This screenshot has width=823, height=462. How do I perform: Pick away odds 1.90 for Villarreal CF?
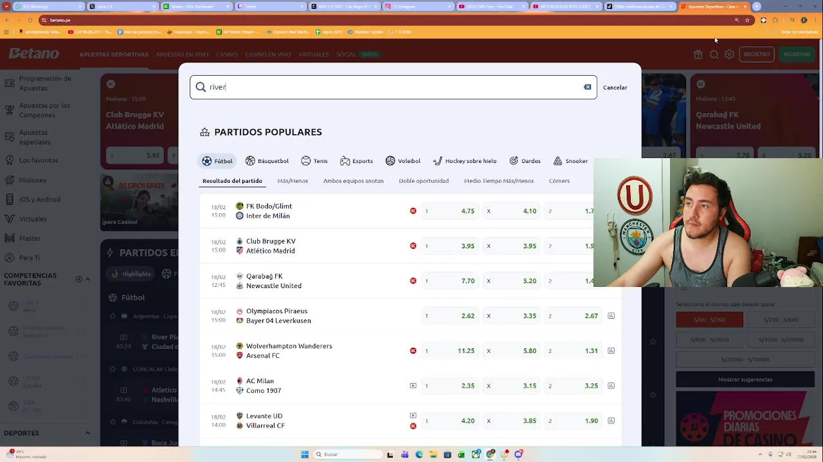click(x=573, y=421)
